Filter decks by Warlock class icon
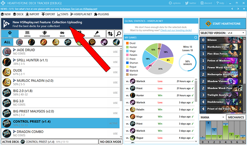Screen dimensions: 247x150 coord(104,42)
